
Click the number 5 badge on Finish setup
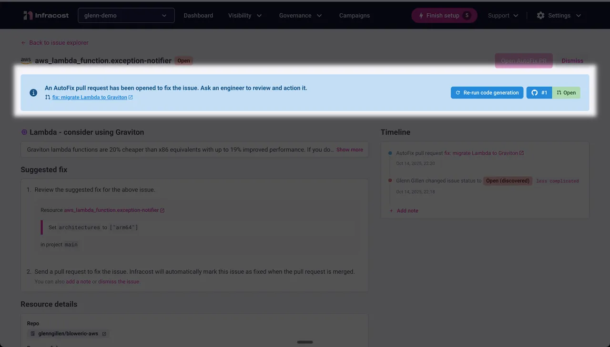click(x=467, y=15)
